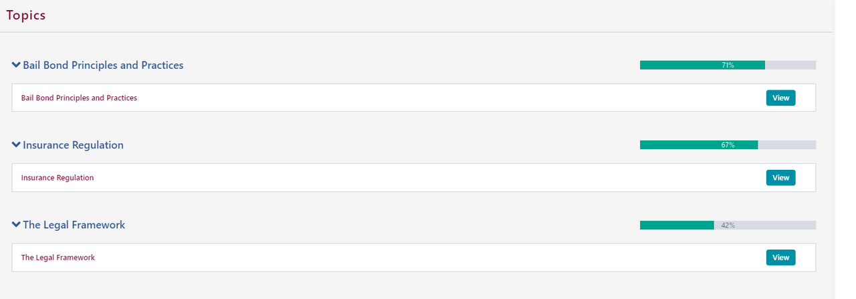856x299 pixels.
Task: Collapse the Bail Bond Principles and Practices chevron
Action: click(x=16, y=65)
